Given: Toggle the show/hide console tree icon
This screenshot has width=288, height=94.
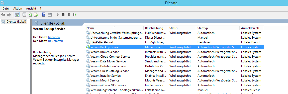Looking at the screenshot, I should 17,15.
